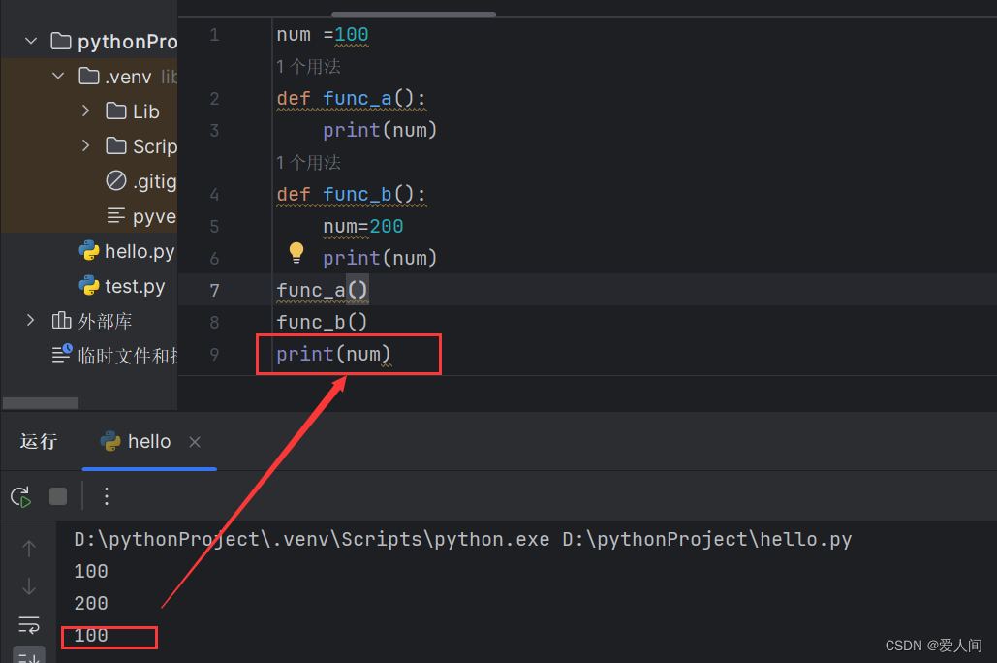
Task: Click scroll-to-end icon in console
Action: pyautogui.click(x=29, y=655)
